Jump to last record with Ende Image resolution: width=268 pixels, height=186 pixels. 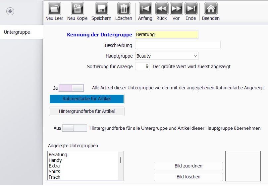[x=191, y=9]
